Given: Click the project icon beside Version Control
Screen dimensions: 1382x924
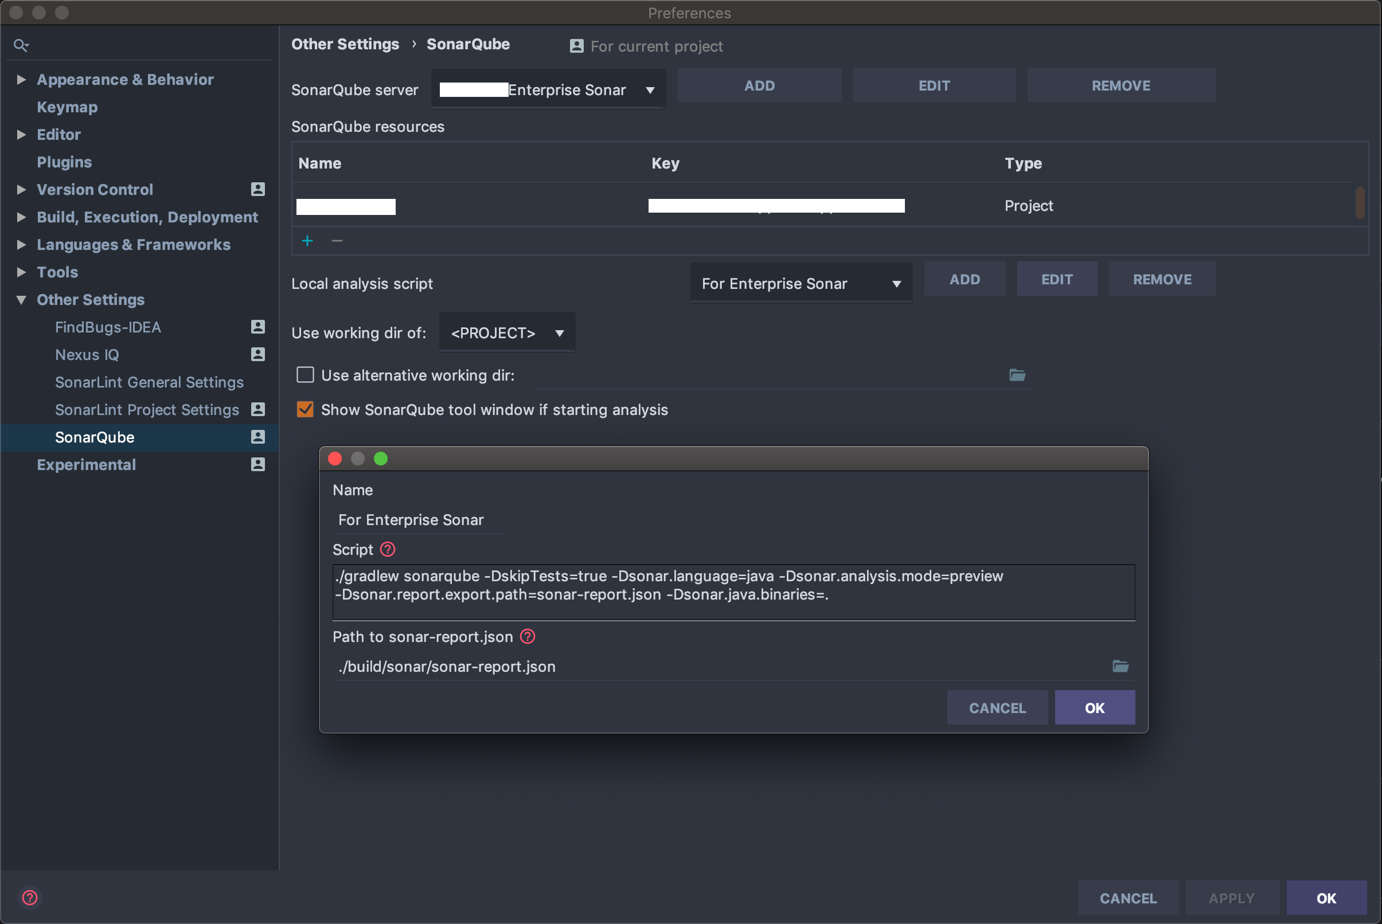Looking at the screenshot, I should (x=257, y=189).
